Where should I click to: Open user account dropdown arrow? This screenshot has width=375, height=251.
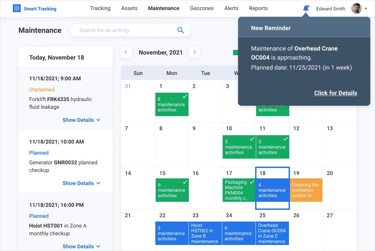pyautogui.click(x=366, y=9)
